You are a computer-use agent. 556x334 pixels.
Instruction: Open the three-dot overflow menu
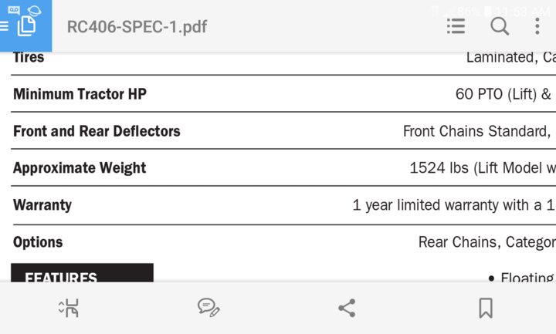(x=537, y=26)
